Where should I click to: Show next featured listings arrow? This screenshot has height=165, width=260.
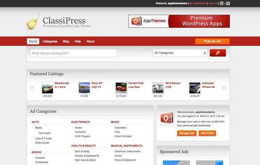(224, 88)
